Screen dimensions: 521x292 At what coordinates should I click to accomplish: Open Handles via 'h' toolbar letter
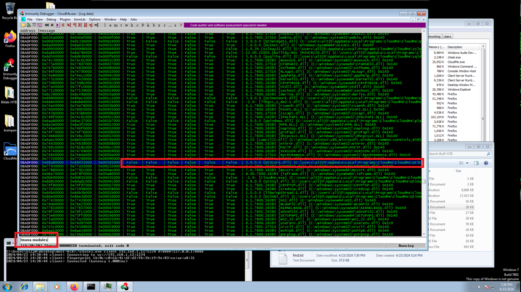coord(132,25)
